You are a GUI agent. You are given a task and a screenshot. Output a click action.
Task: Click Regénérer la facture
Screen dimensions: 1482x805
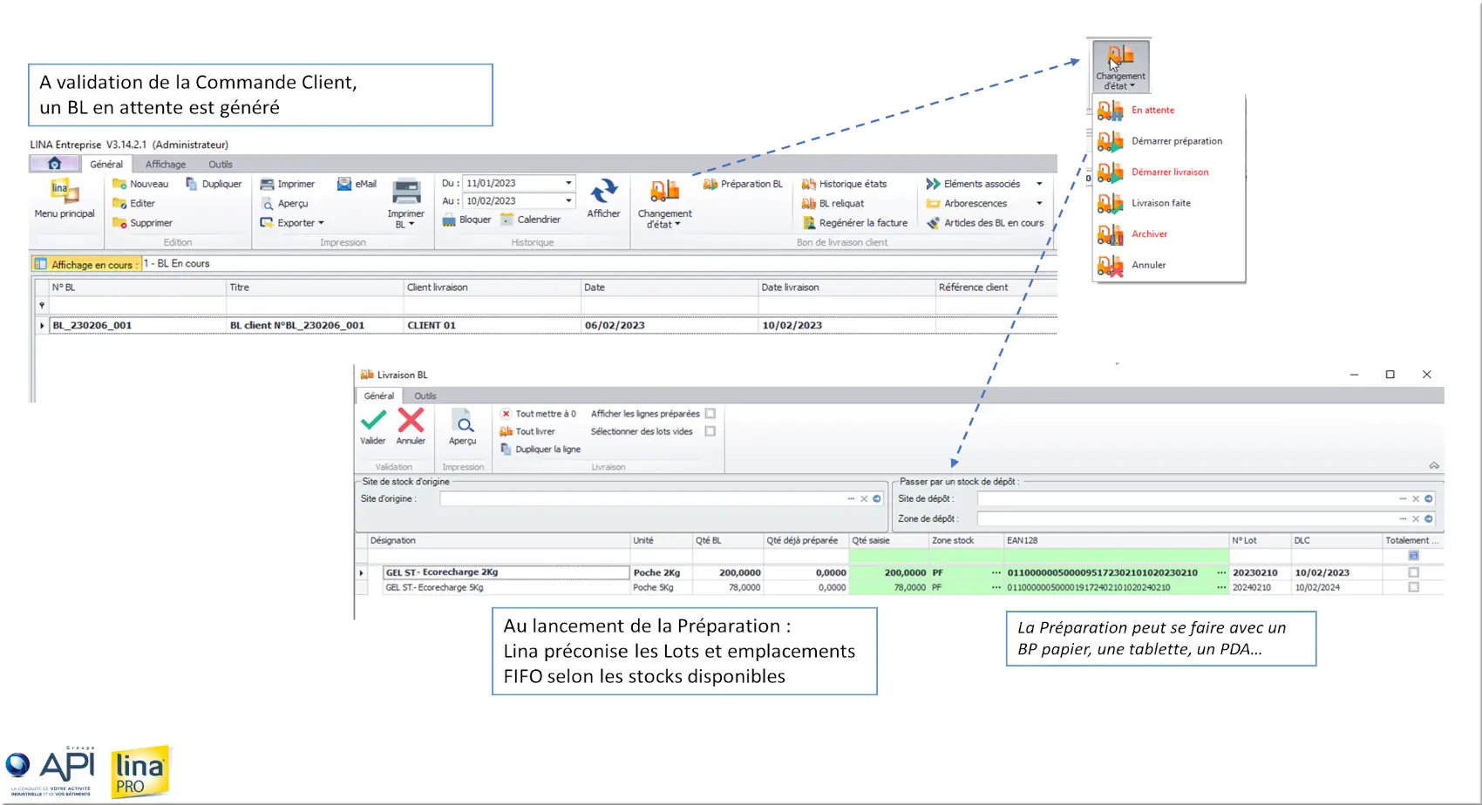pyautogui.click(x=854, y=223)
